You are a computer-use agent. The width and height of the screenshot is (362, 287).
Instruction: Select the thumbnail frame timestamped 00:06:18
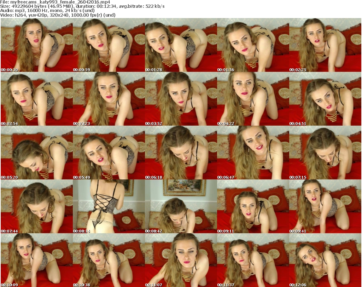coord(181,153)
